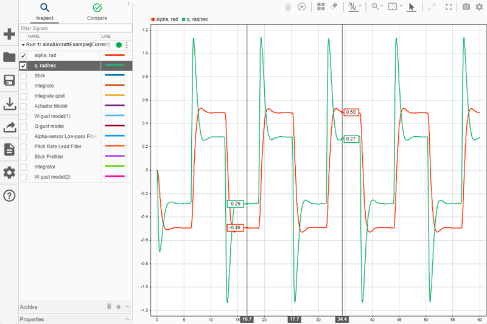The image size is (487, 324).
Task: Collapse the Run 1 slexAircraftExample tree node
Action: pos(23,44)
